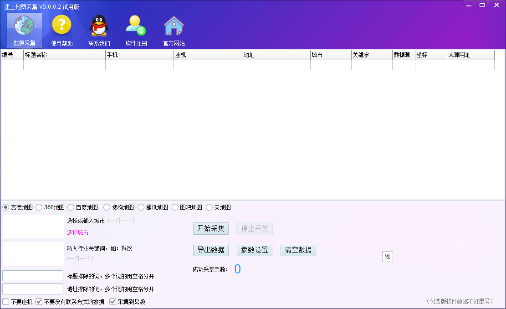This screenshot has height=309, width=506.
Task: Select 腾讯地图 radio option
Action: coord(141,207)
